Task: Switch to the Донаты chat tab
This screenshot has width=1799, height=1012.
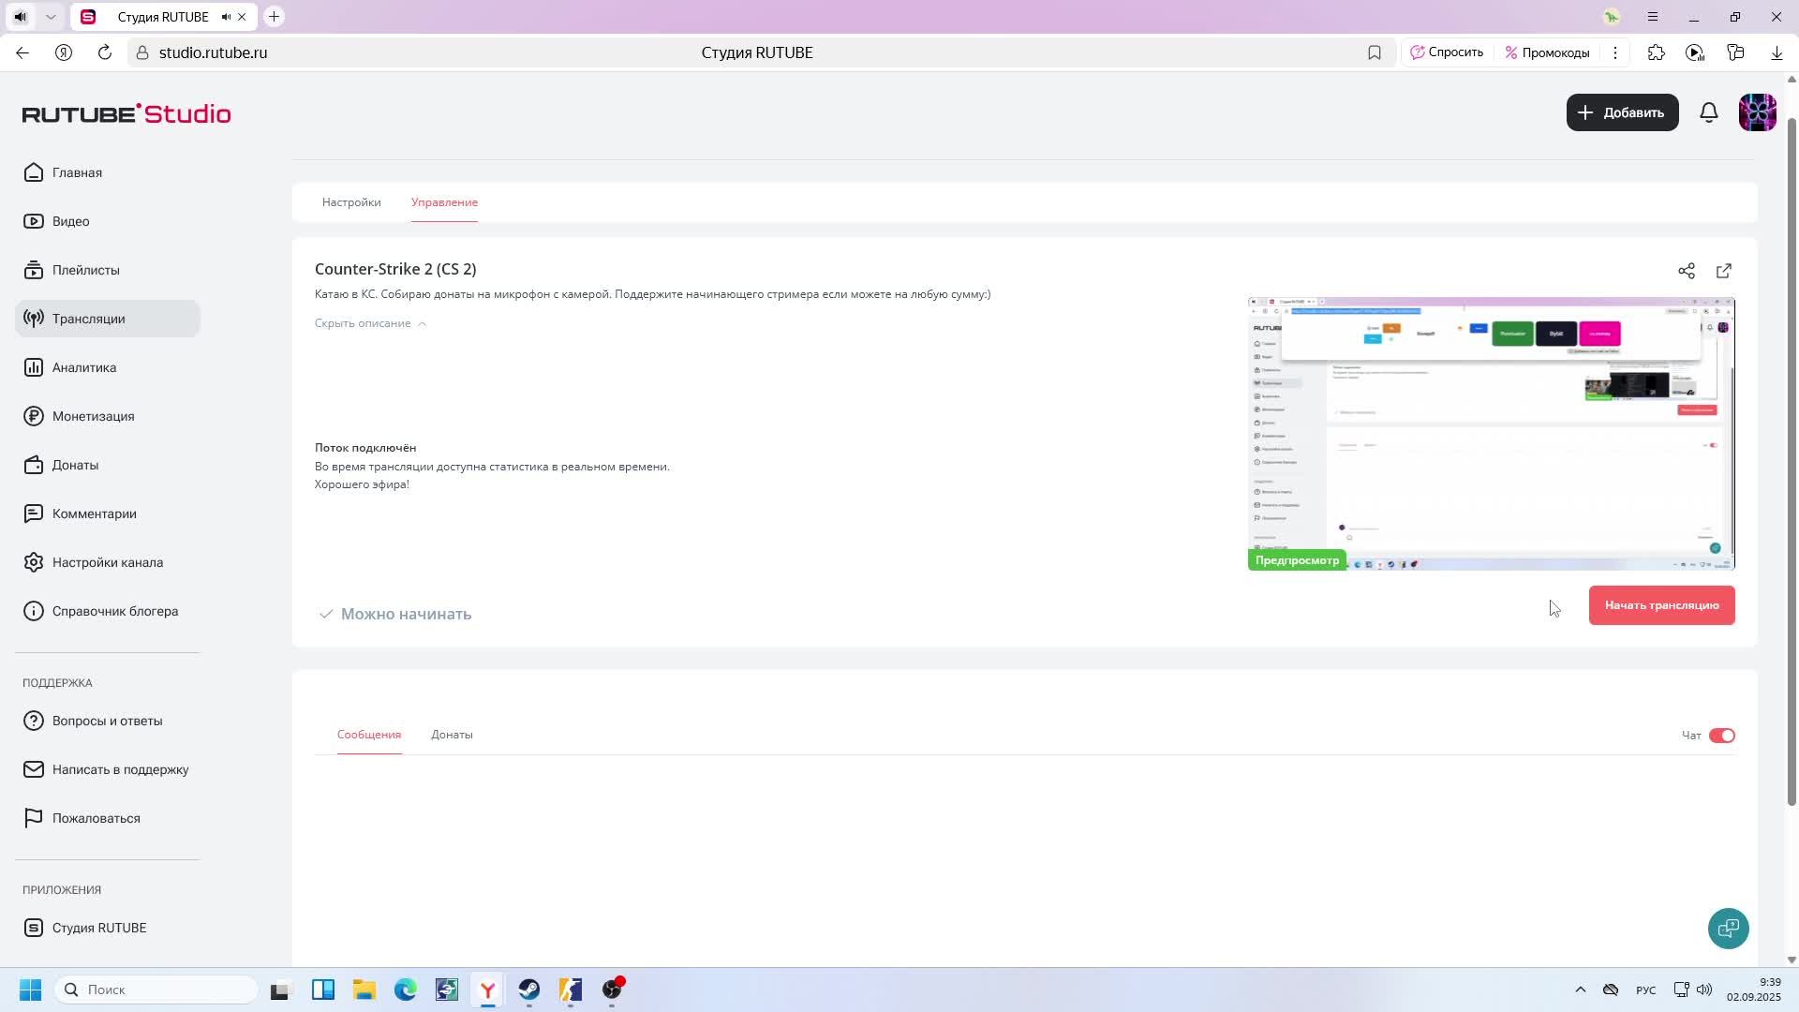Action: 452,735
